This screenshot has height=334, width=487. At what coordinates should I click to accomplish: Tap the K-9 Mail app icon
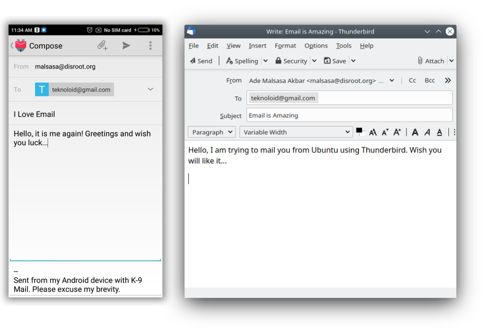coord(21,45)
